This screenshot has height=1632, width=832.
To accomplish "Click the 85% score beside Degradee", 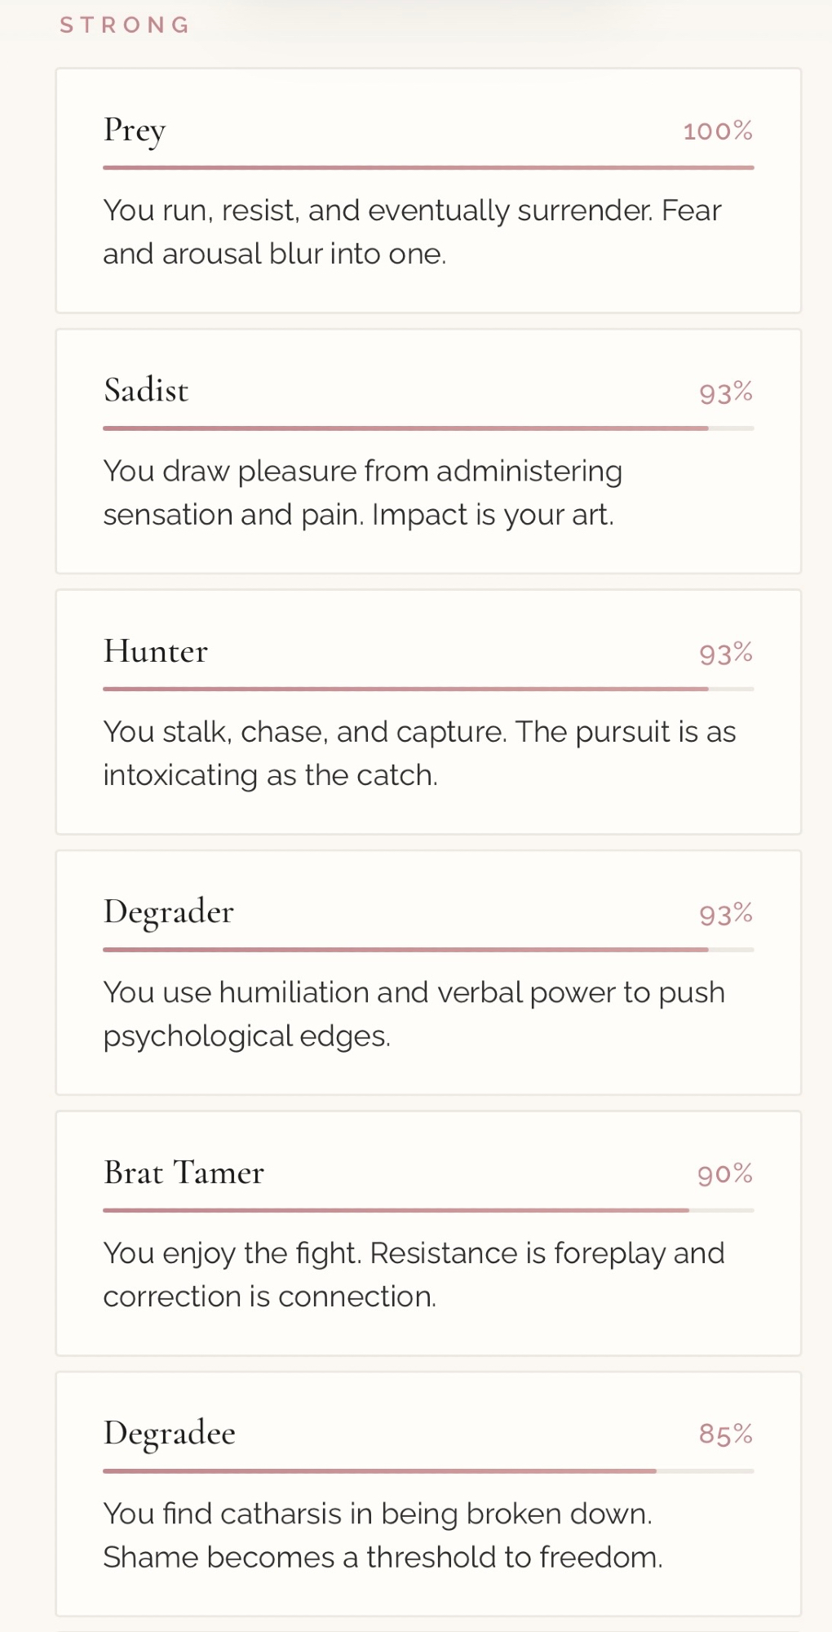I will (725, 1434).
